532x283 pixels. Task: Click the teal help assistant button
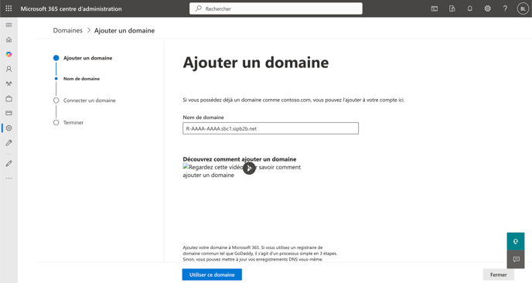[516, 241]
